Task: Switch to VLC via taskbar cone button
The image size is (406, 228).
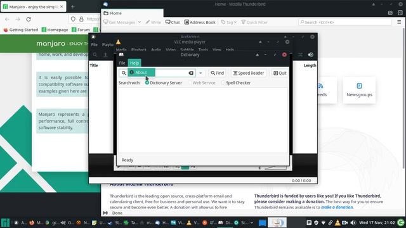Action: (x=193, y=222)
